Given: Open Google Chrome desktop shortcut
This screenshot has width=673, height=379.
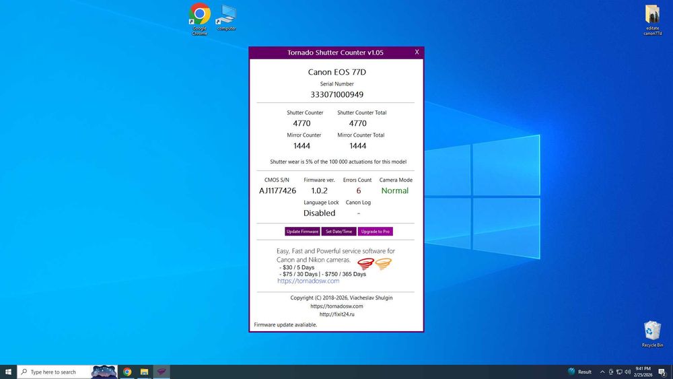Looking at the screenshot, I should click(200, 19).
